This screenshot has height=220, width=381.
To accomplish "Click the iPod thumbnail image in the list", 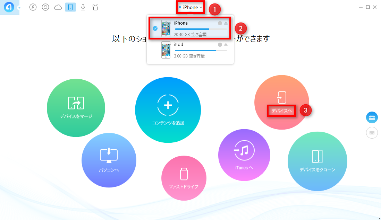I will pos(166,50).
